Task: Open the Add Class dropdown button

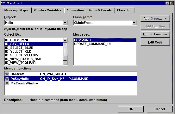Action: click(x=155, y=19)
